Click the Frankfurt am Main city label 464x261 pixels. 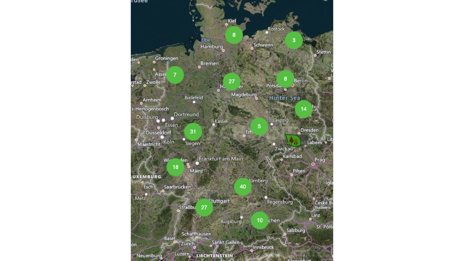click(221, 159)
